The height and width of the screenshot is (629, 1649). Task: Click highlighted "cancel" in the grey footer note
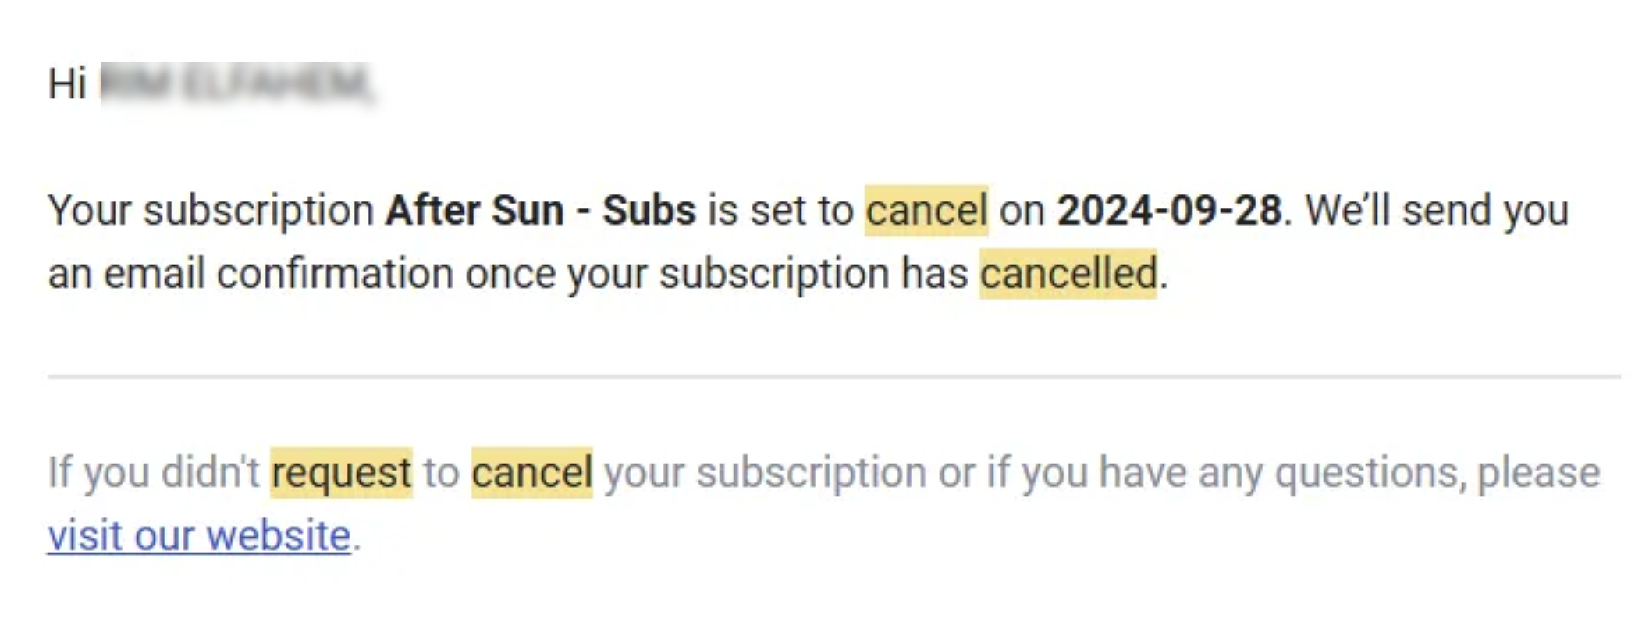[531, 473]
